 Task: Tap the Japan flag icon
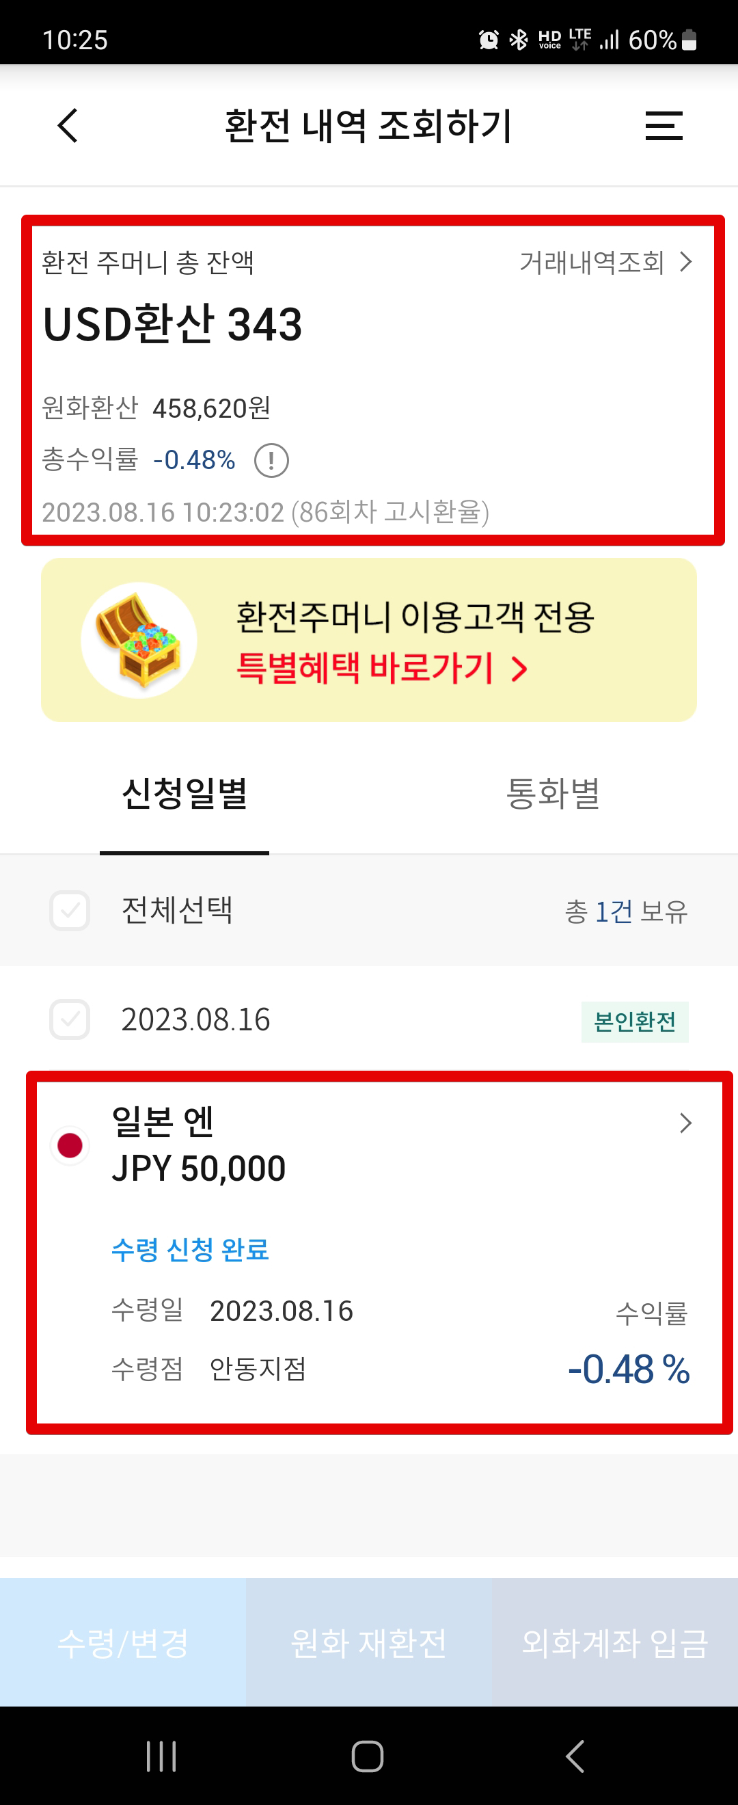[x=70, y=1145]
